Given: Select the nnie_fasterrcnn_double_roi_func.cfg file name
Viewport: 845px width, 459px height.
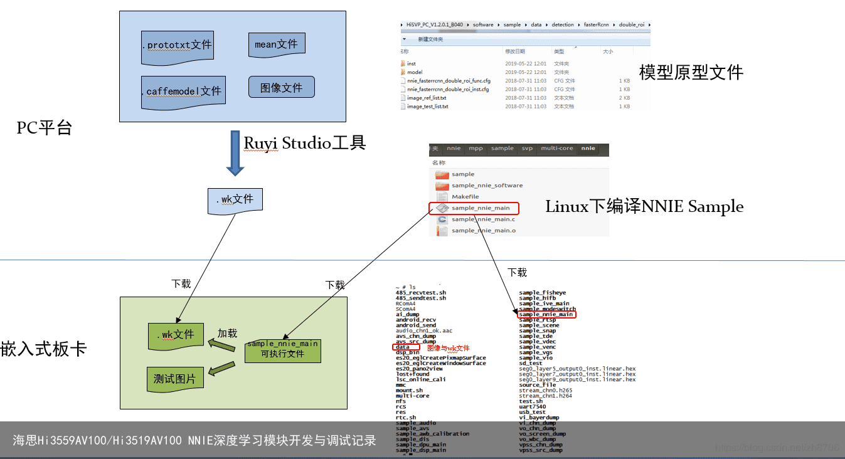Looking at the screenshot, I should tap(449, 81).
